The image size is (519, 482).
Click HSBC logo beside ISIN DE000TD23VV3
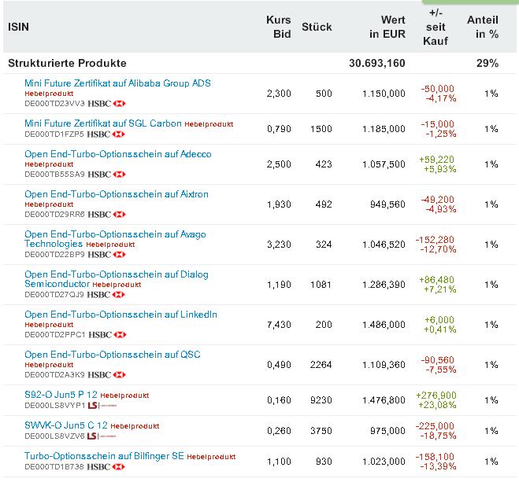[106, 103]
